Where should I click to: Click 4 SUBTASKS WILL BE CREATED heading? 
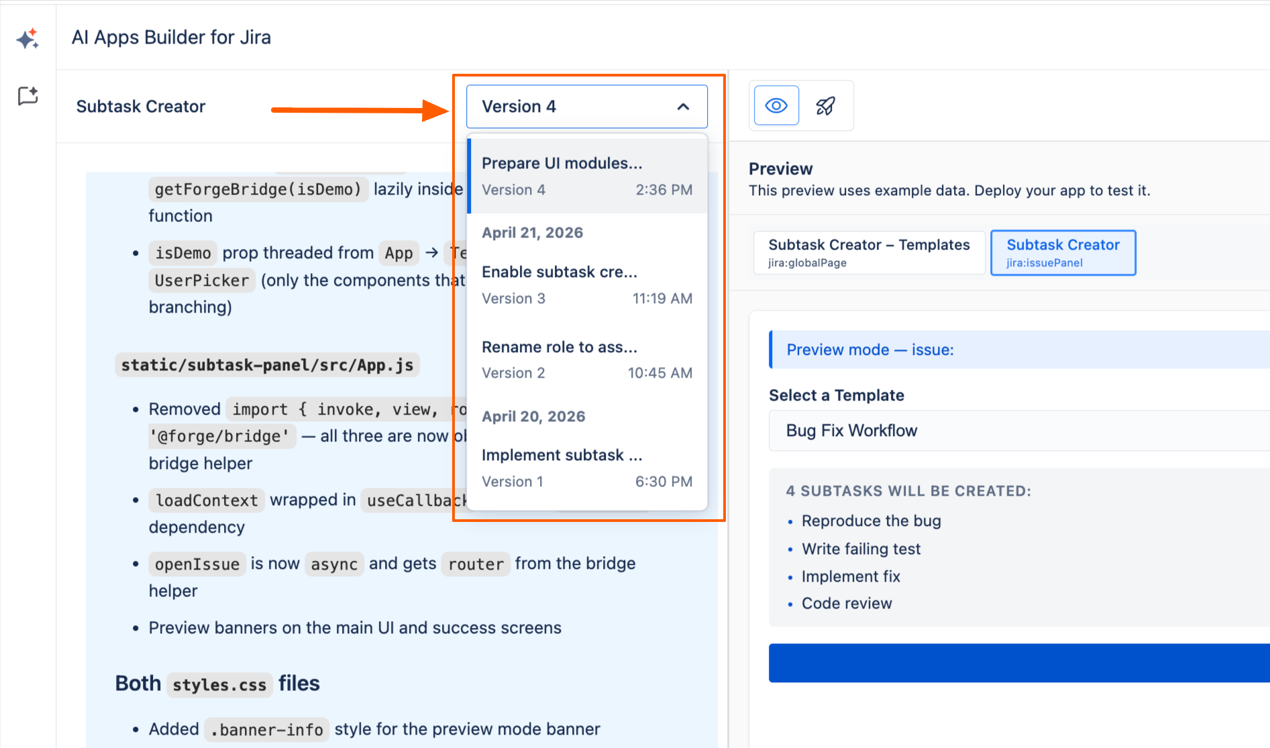(x=908, y=491)
